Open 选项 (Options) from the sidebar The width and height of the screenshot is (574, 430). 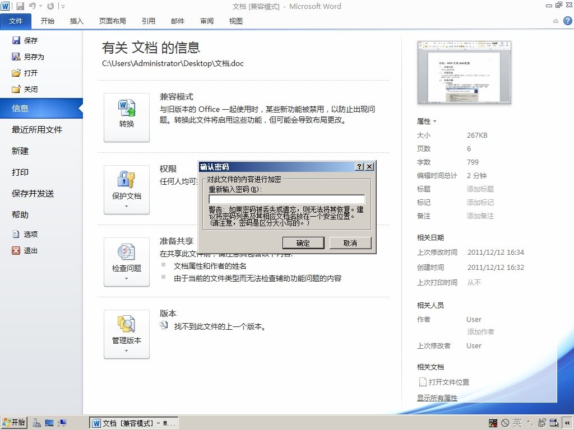25,234
